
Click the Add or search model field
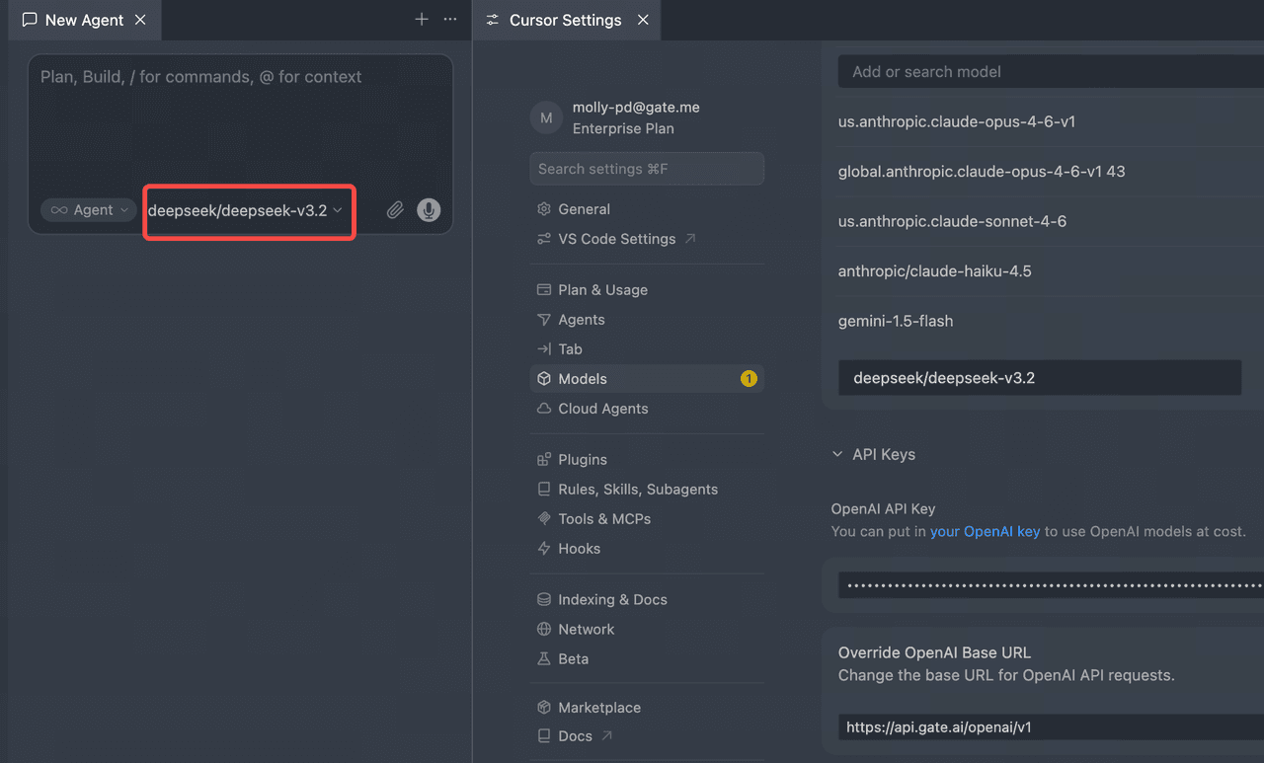point(1051,71)
